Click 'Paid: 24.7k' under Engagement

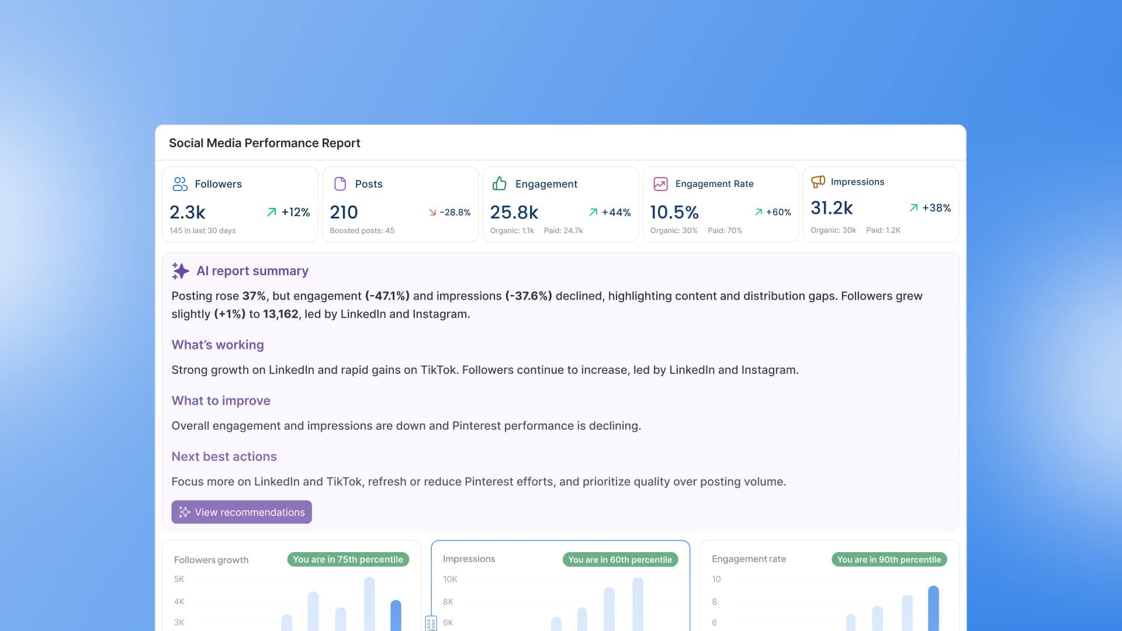(563, 231)
